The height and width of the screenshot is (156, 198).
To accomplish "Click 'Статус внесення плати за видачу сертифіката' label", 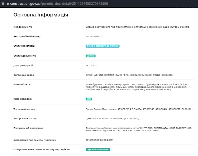I will (42, 150).
